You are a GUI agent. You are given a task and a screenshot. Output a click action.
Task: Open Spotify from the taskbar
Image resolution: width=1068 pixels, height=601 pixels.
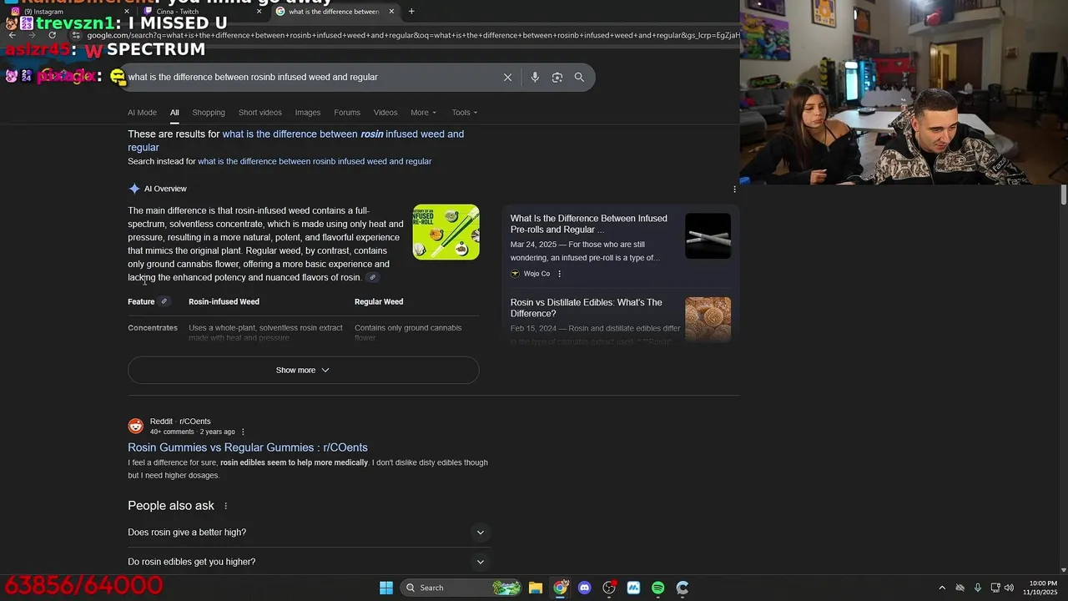(657, 588)
